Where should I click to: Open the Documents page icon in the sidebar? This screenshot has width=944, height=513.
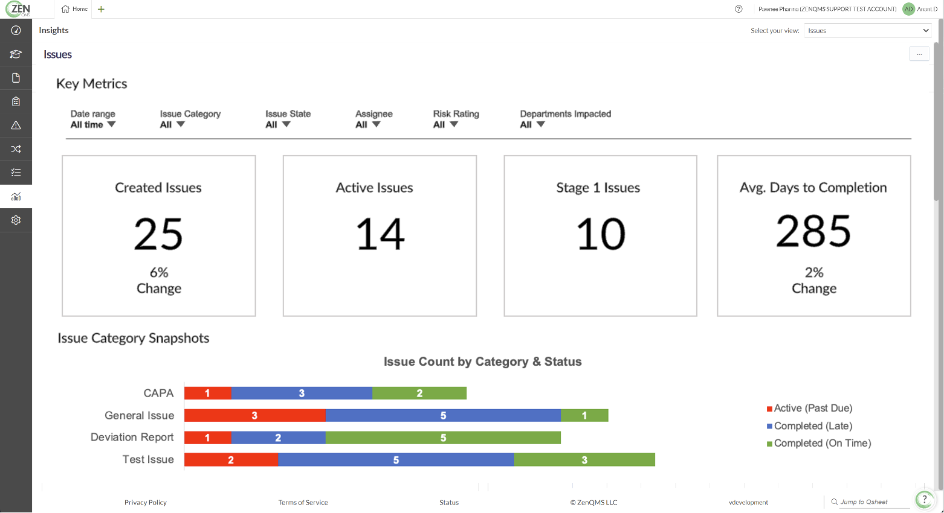(x=16, y=77)
